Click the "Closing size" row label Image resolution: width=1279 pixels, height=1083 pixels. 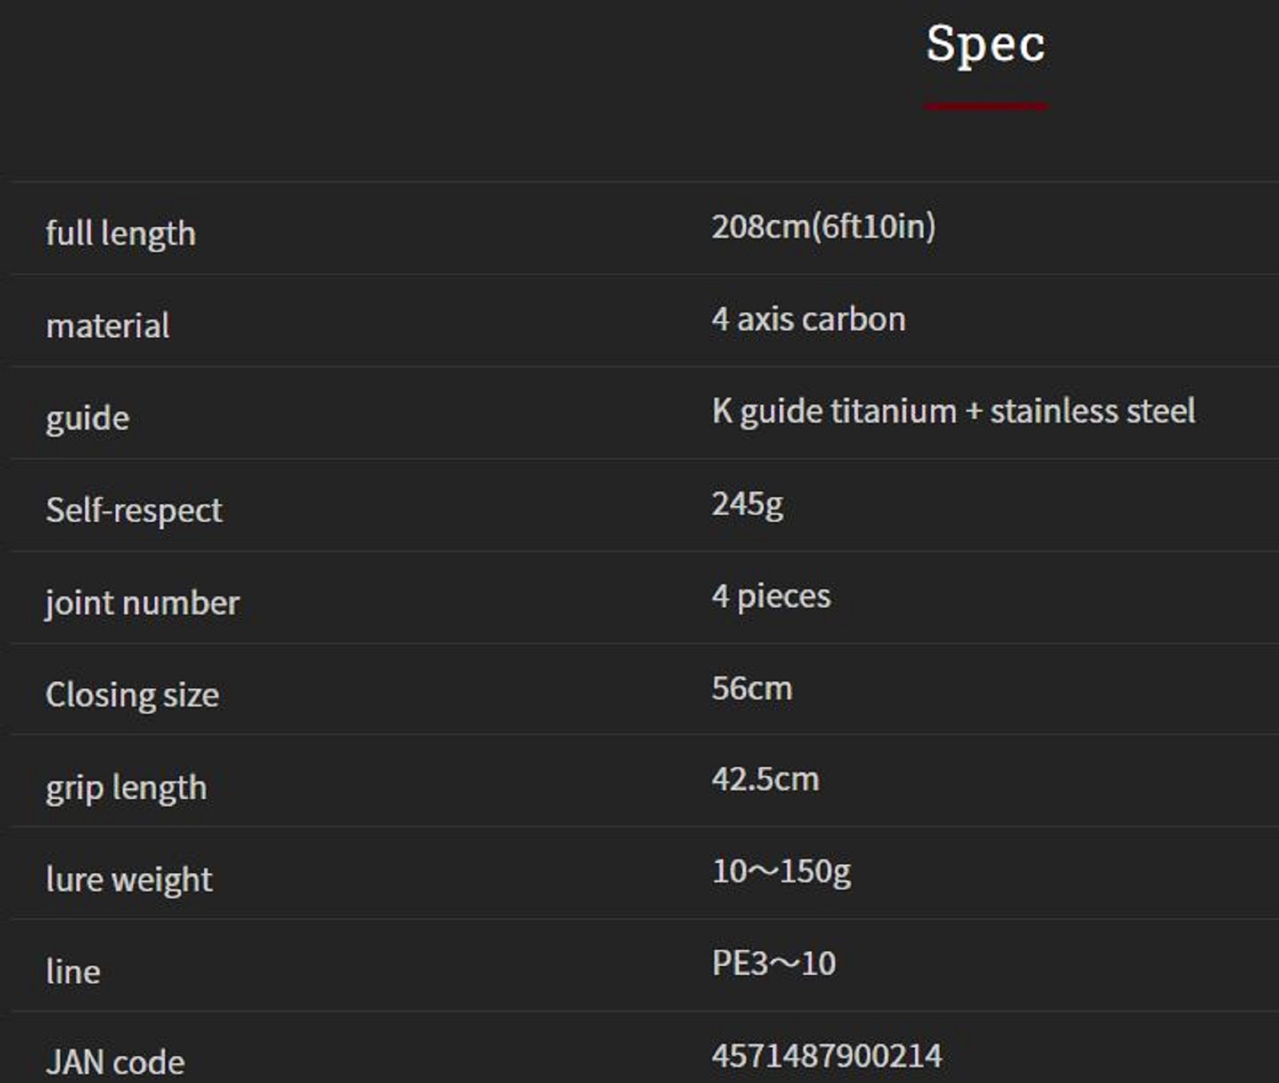tap(132, 695)
